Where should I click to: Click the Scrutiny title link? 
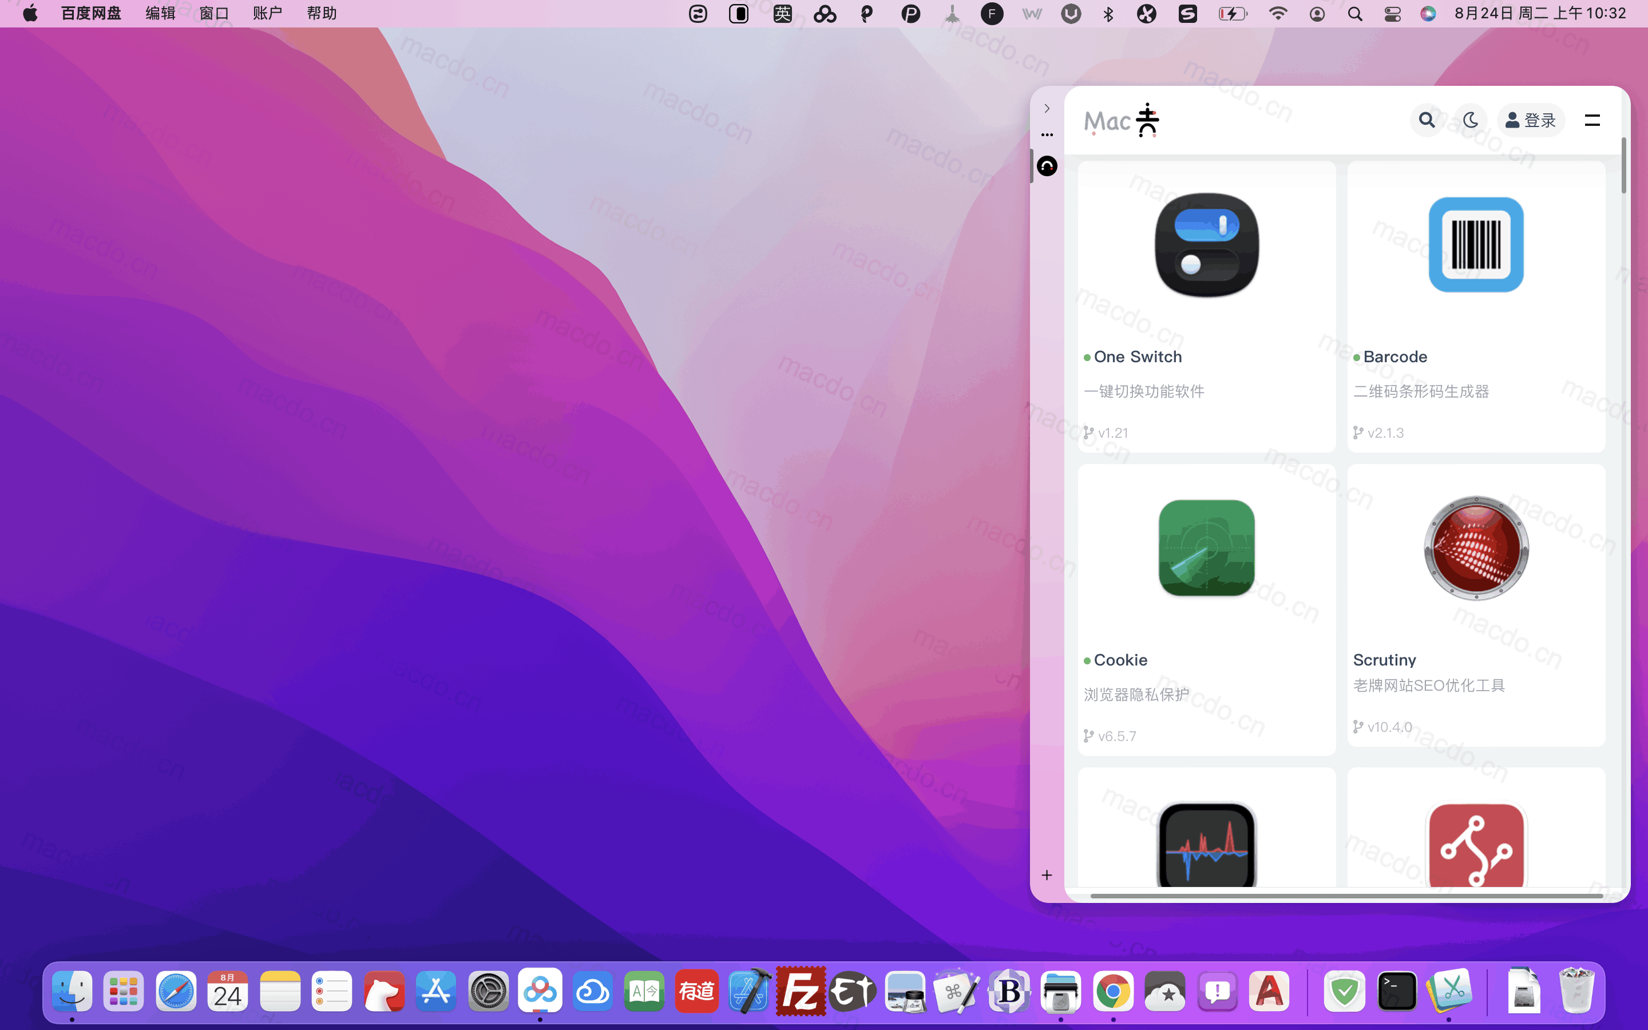coord(1384,659)
